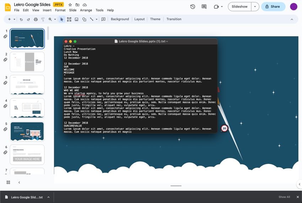Open version history clock icon
The image size is (302, 203).
click(193, 6)
